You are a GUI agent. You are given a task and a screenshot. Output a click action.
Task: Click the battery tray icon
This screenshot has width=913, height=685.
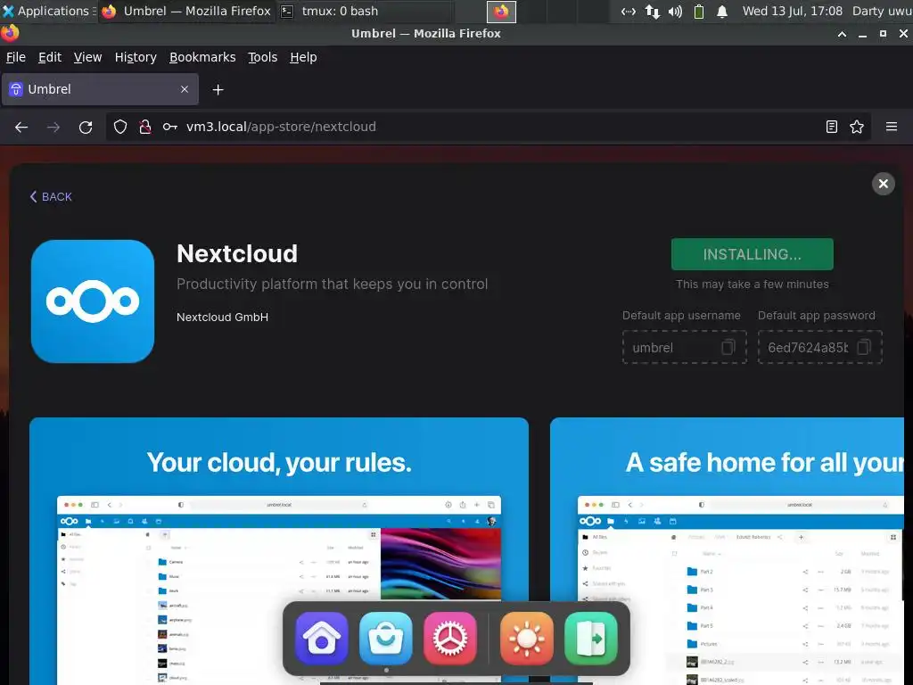pos(699,12)
